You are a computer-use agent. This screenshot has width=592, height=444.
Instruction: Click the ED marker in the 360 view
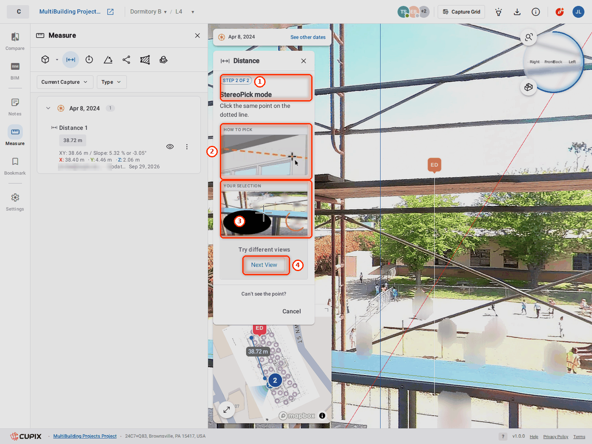tap(434, 165)
